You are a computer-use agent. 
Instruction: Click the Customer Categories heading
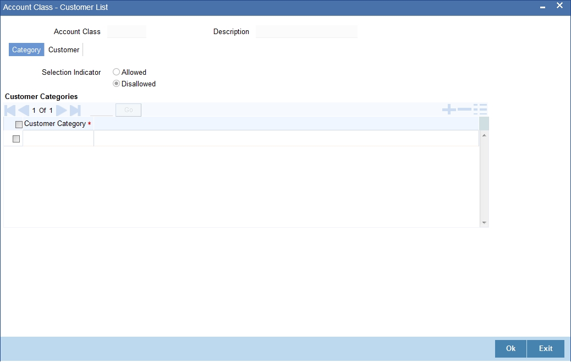(41, 96)
